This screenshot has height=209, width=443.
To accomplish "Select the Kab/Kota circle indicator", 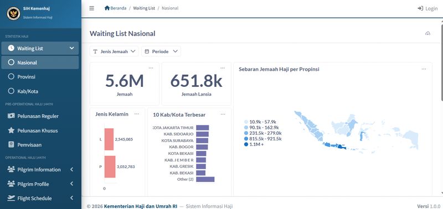I will pos(11,91).
